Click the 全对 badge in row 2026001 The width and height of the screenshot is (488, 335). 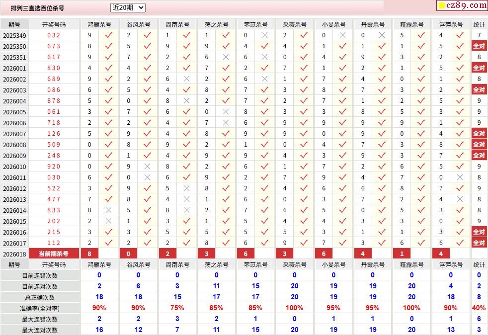[x=479, y=68]
